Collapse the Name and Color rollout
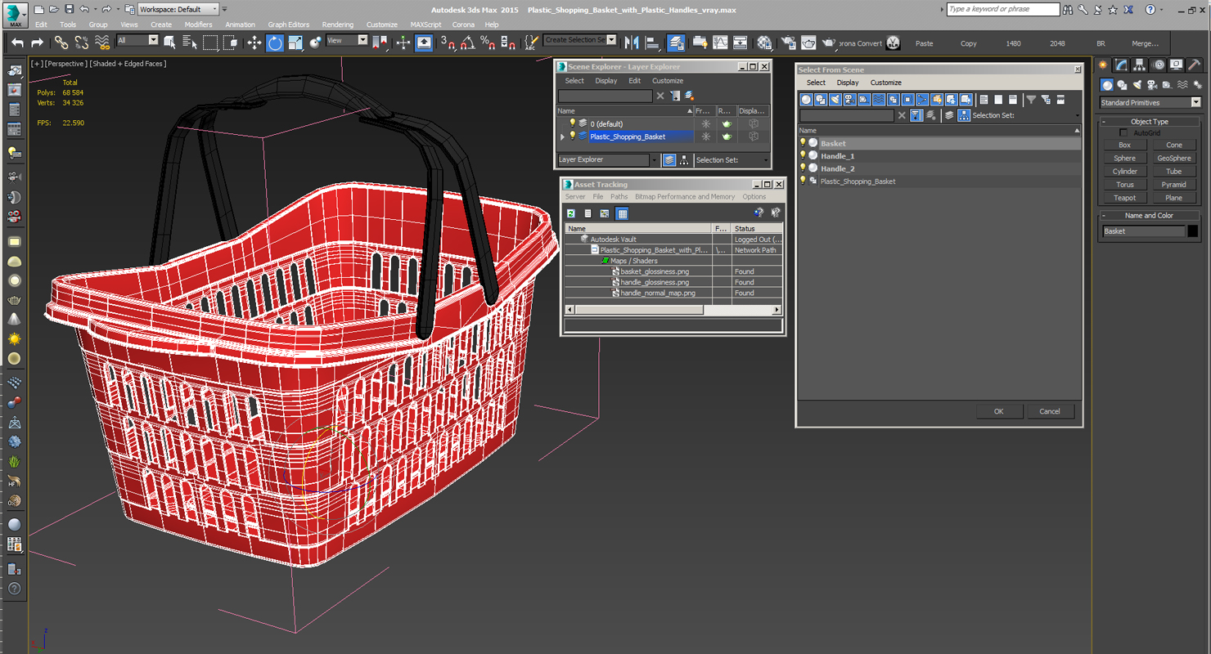The height and width of the screenshot is (654, 1211). (x=1150, y=215)
